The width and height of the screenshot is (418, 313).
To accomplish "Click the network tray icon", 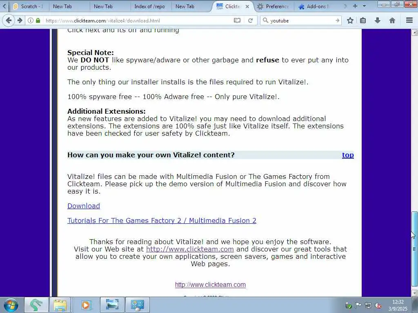I will (x=368, y=305).
